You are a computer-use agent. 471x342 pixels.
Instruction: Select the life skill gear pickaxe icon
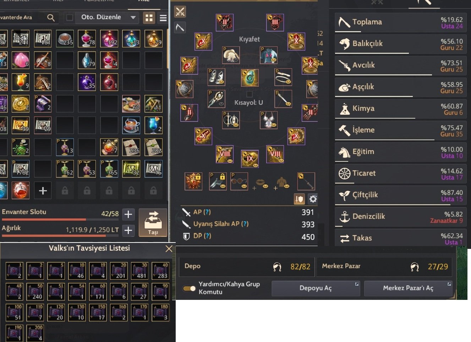180,27
